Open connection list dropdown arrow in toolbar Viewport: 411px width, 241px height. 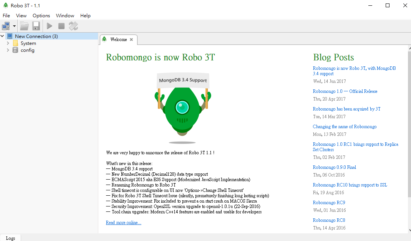click(x=14, y=26)
